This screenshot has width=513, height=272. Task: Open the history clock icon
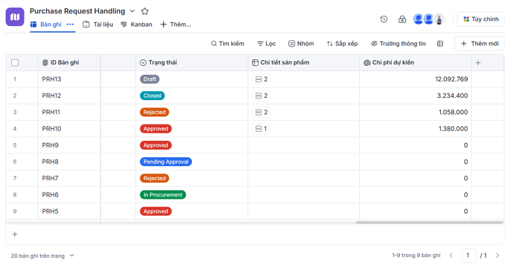pos(384,19)
